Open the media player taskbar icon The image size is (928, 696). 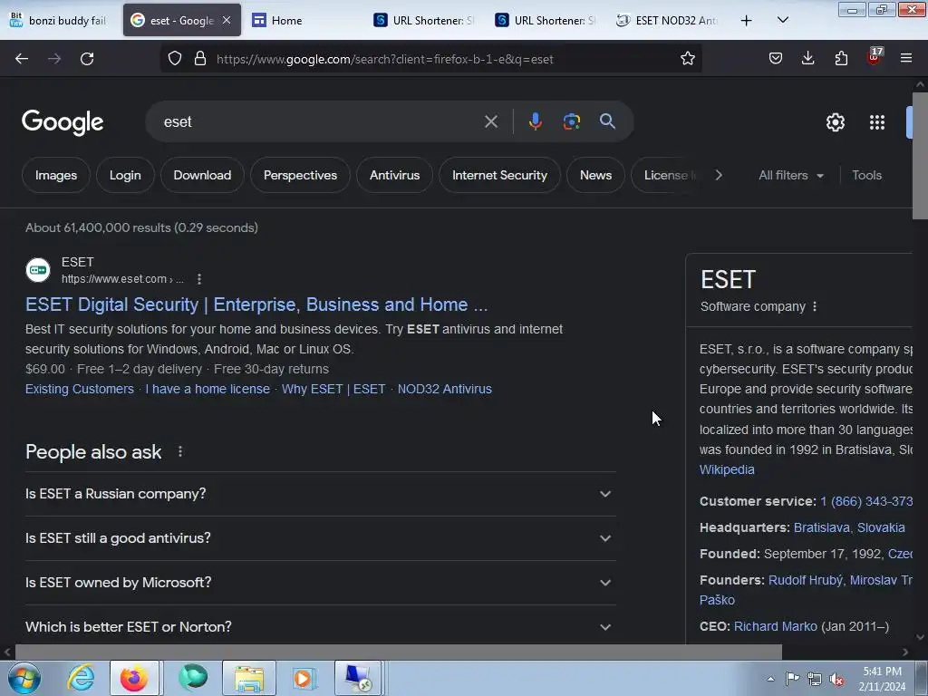[304, 678]
